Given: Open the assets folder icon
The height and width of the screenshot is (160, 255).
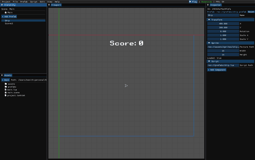Looking at the screenshot, I should (6, 84).
